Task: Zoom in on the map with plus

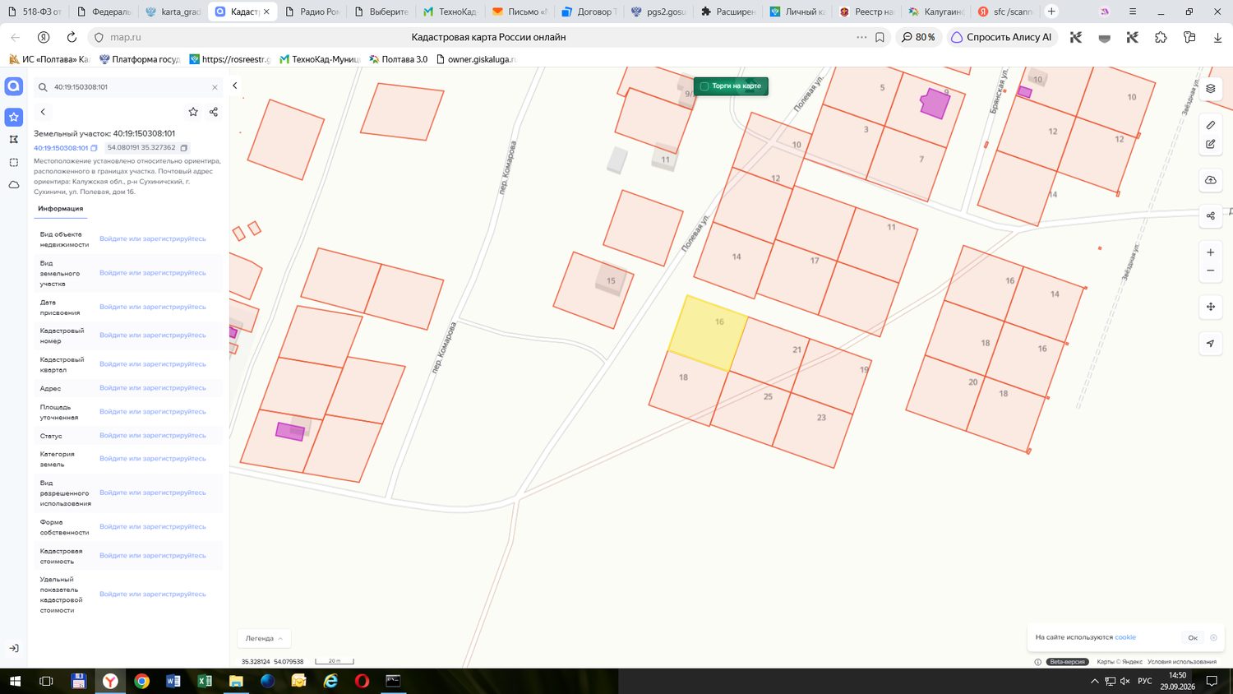Action: tap(1211, 252)
